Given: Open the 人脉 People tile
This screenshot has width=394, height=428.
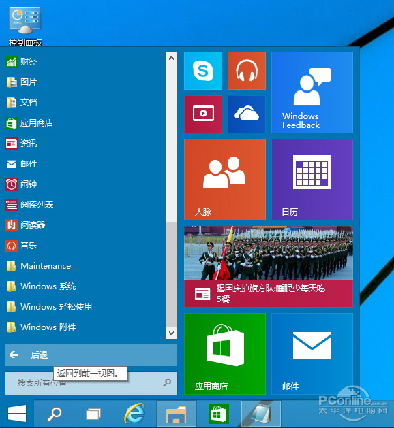Looking at the screenshot, I should pyautogui.click(x=225, y=180).
